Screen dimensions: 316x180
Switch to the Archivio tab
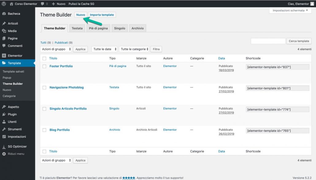138,28
